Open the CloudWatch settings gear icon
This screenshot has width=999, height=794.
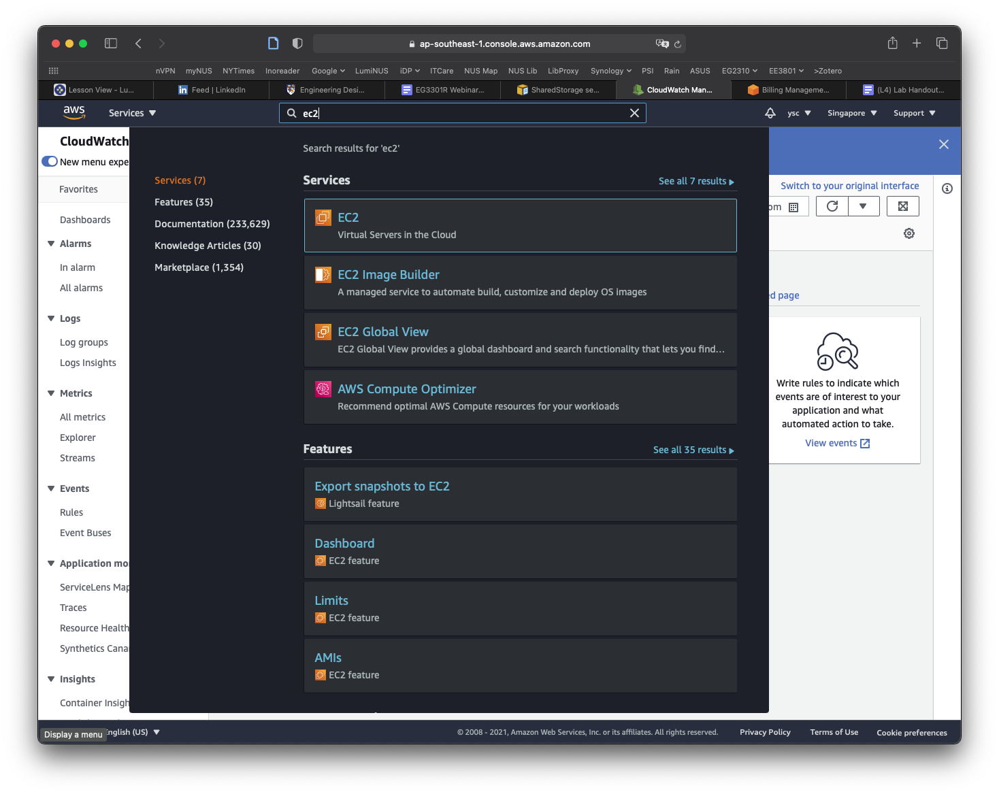908,233
